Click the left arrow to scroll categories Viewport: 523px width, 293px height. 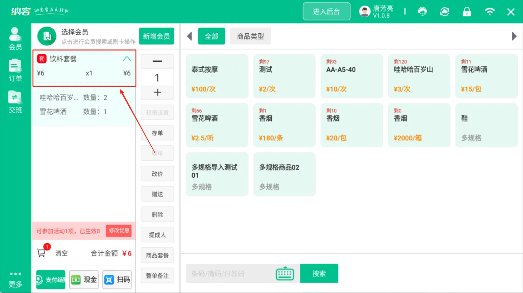point(189,36)
